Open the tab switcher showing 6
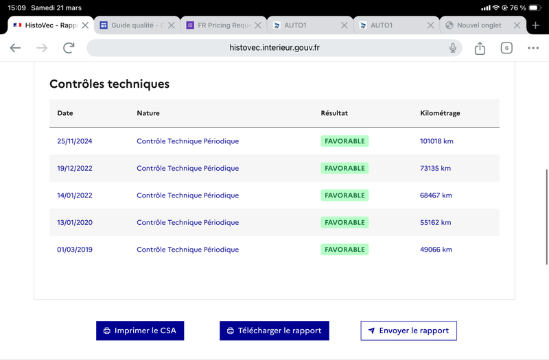 coord(506,48)
